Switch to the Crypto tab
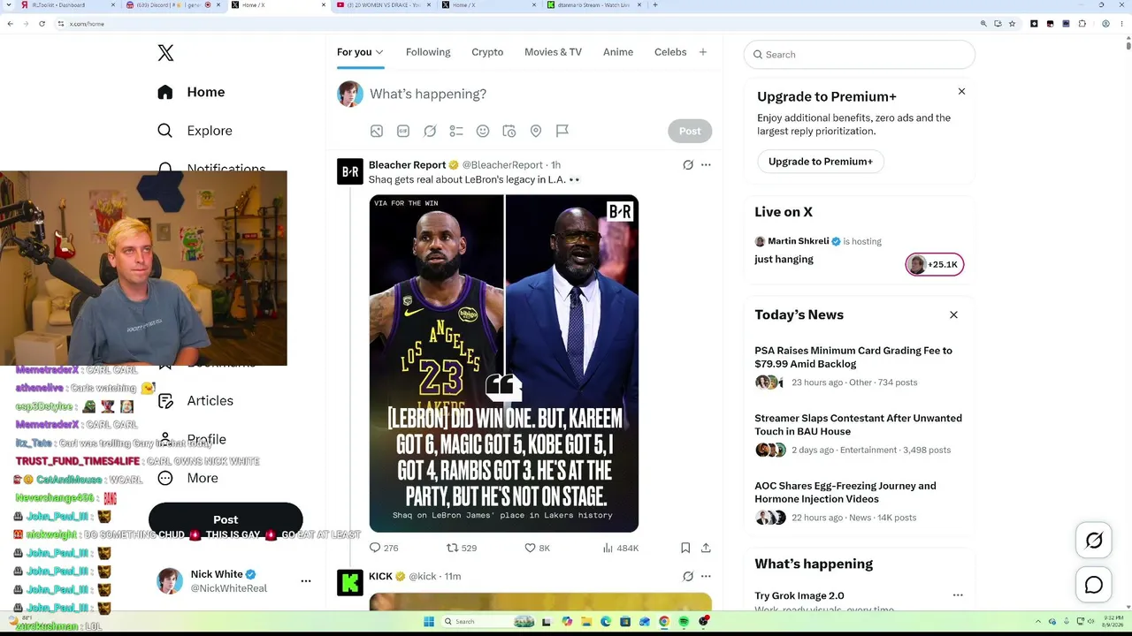The width and height of the screenshot is (1132, 636). coord(487,52)
